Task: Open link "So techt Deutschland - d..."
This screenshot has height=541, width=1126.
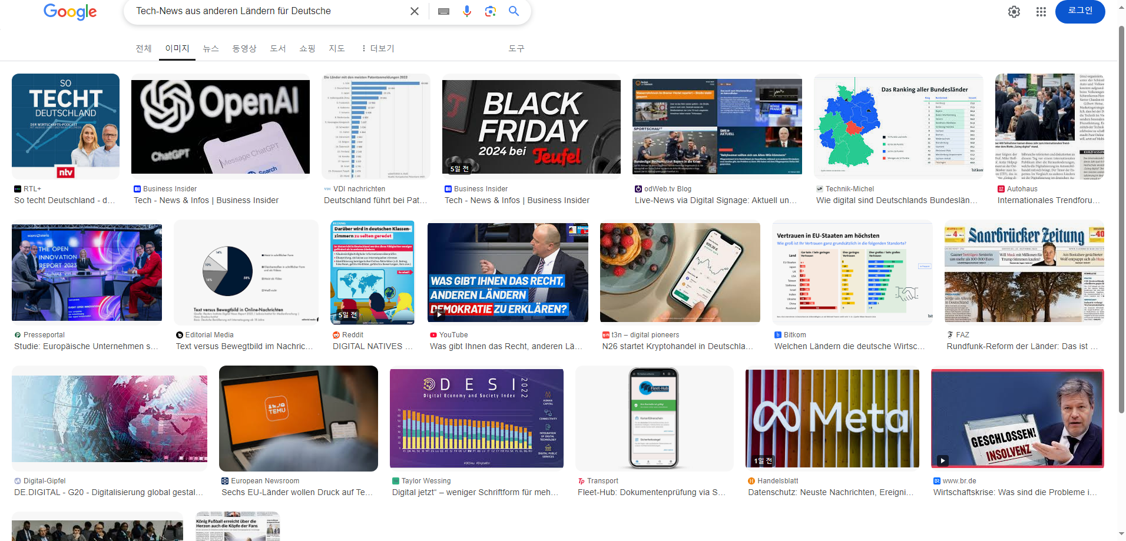Action: pos(65,200)
